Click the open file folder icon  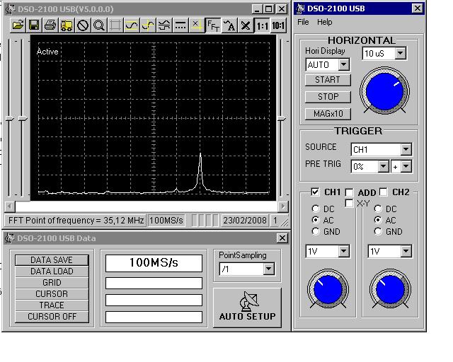(x=17, y=25)
